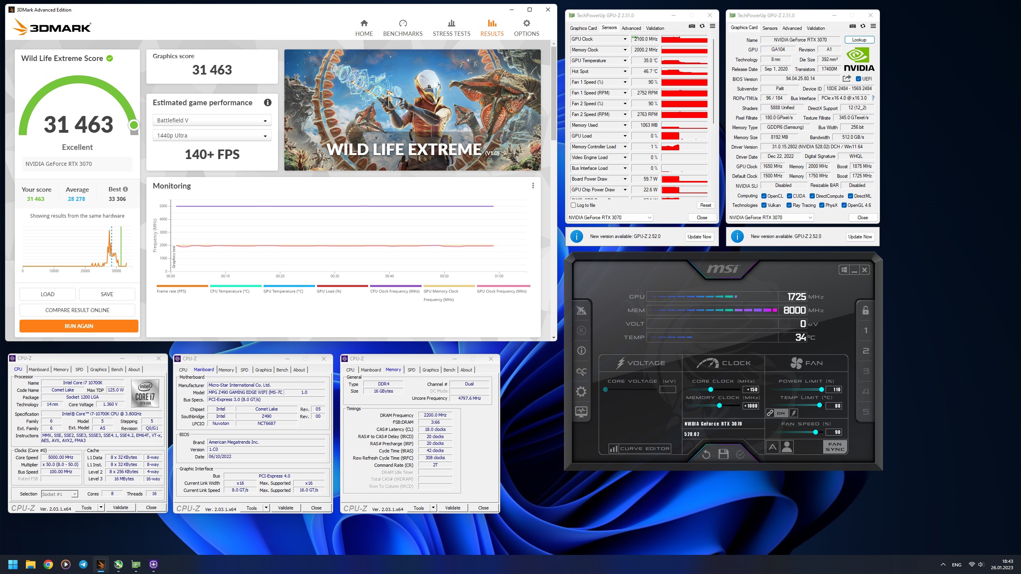Toggle UEFI checkbox in GPU-Z

pos(859,79)
